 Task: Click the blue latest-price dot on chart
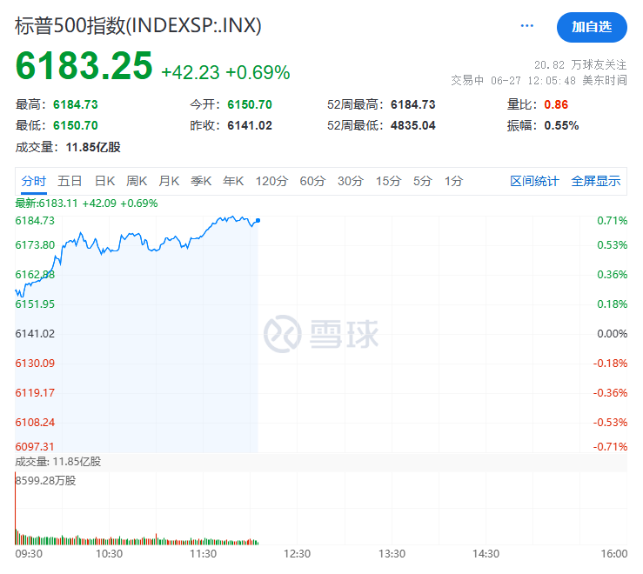click(x=258, y=221)
